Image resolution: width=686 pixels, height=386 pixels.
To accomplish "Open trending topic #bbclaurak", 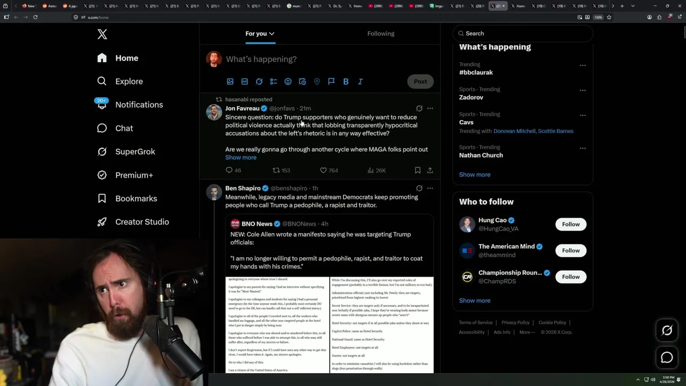I will coord(476,72).
